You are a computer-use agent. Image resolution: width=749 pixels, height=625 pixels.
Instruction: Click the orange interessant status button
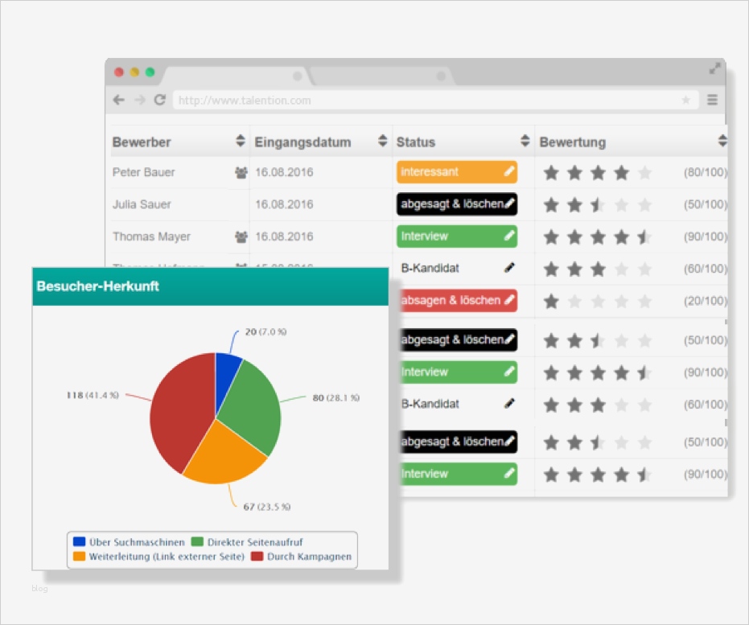click(x=457, y=172)
